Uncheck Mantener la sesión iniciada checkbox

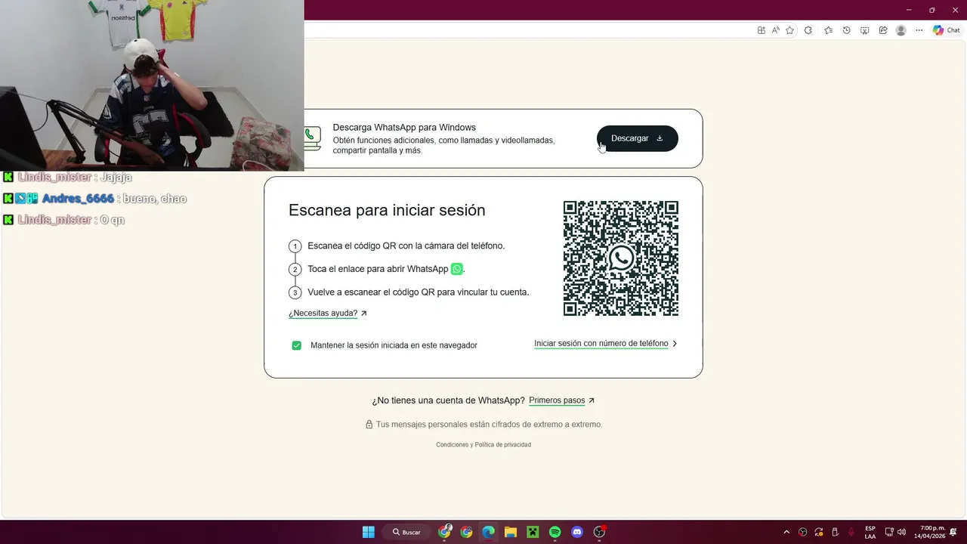pos(296,345)
